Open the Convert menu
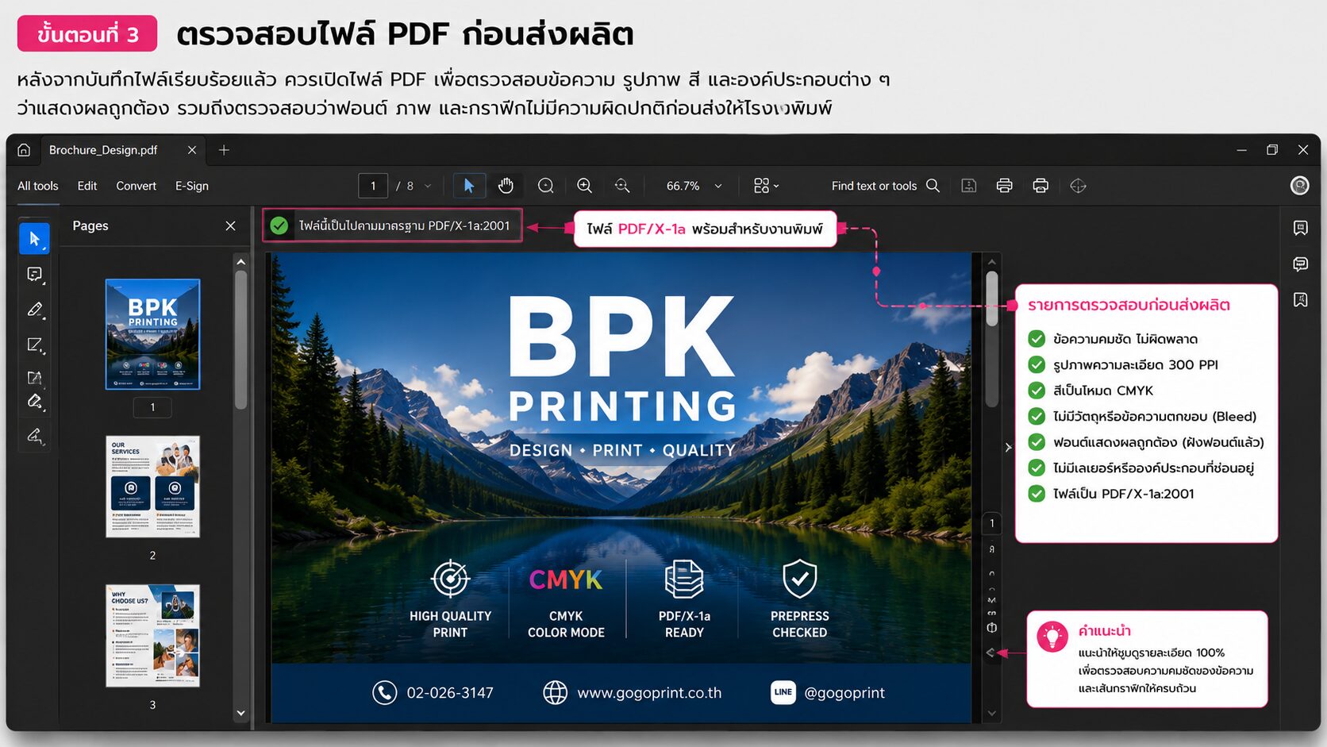The height and width of the screenshot is (747, 1327). point(137,186)
